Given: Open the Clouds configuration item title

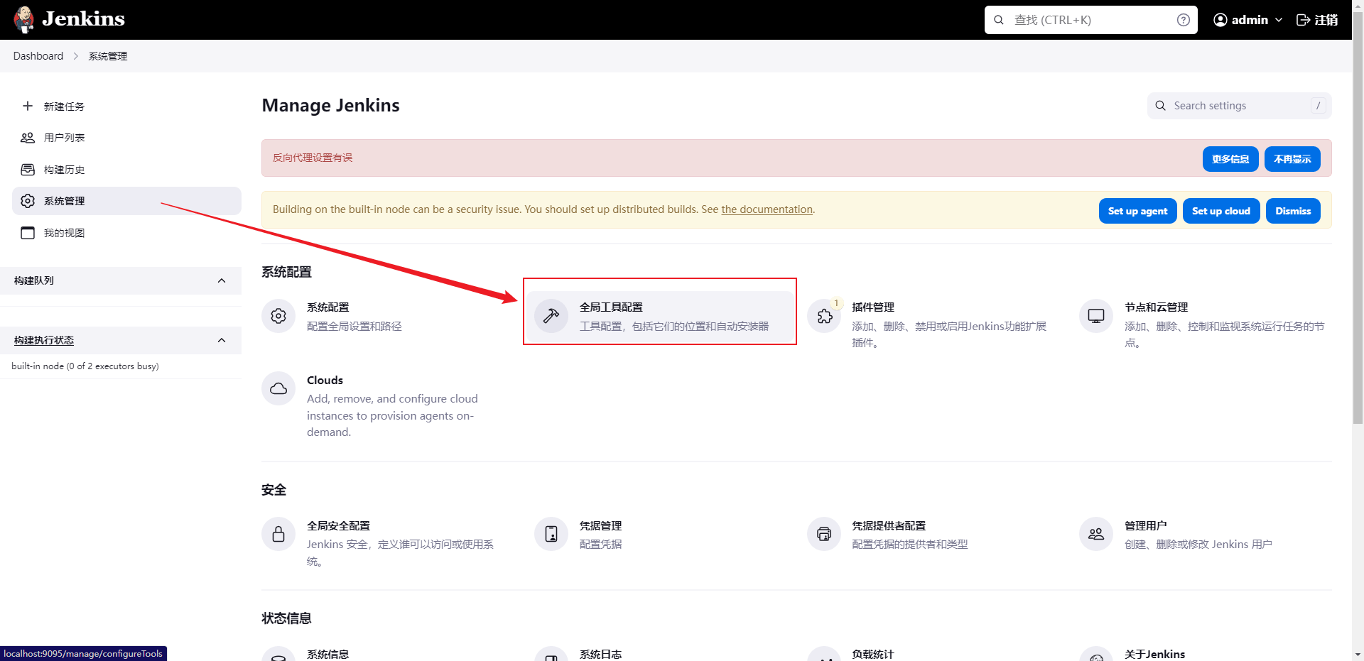Looking at the screenshot, I should coord(325,381).
